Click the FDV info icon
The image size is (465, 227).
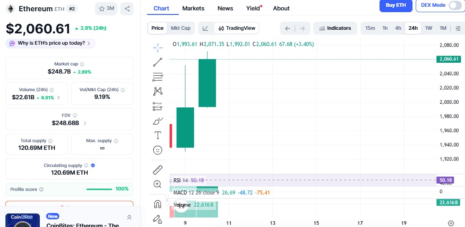[75, 116]
